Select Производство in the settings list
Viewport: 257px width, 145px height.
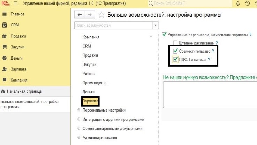[94, 83]
